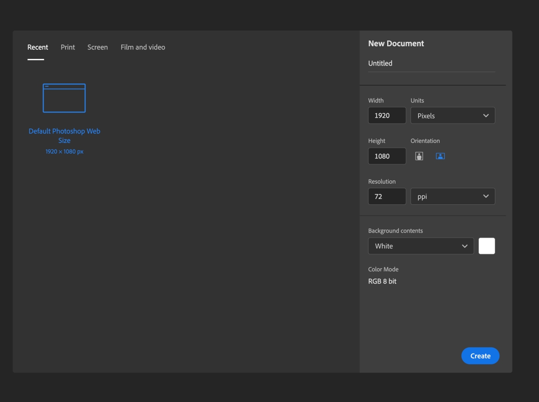The height and width of the screenshot is (402, 539).
Task: Open the Print presets tab
Action: coord(68,47)
